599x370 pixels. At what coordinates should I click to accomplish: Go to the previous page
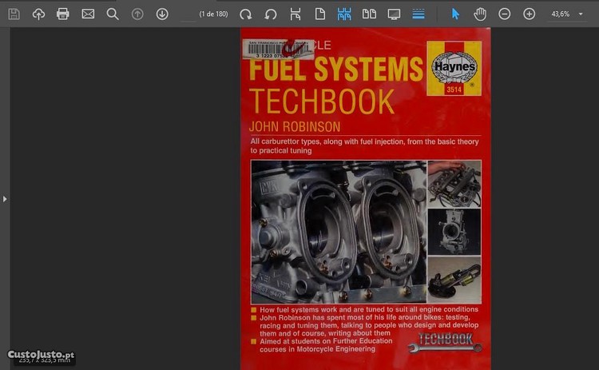pos(137,14)
